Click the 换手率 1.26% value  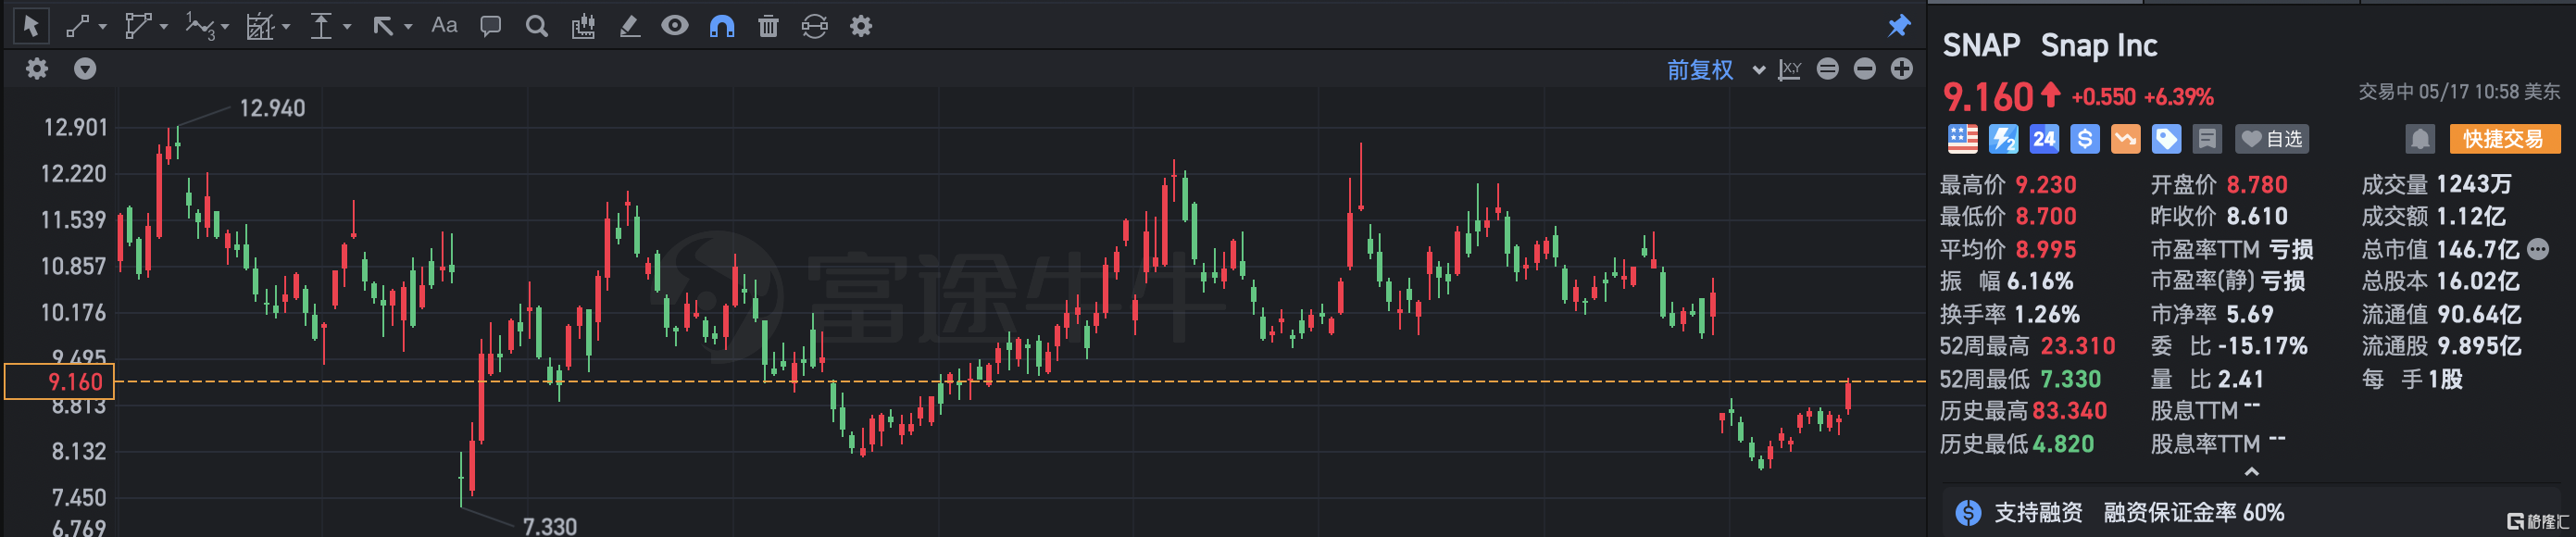click(2047, 314)
